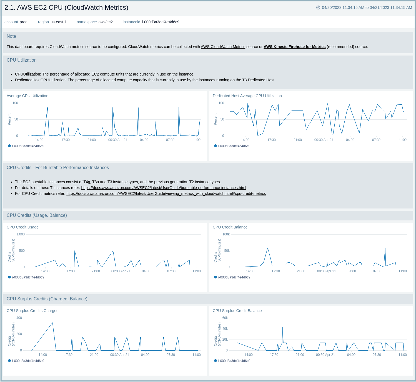Click the legend dot under CPU Surplus Credits Charged
This screenshot has width=416, height=382.
click(9, 361)
